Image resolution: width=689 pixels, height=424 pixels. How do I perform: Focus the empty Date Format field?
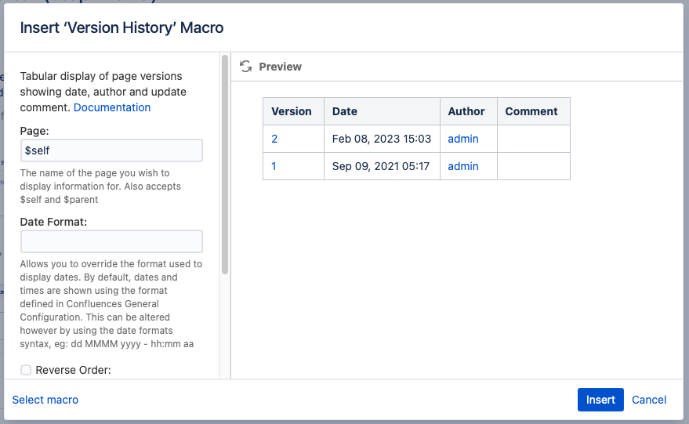(111, 241)
